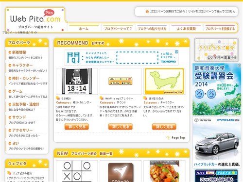Open the tic-tac-toe widget thumbnail
The height and width of the screenshot is (182, 243).
(77, 171)
